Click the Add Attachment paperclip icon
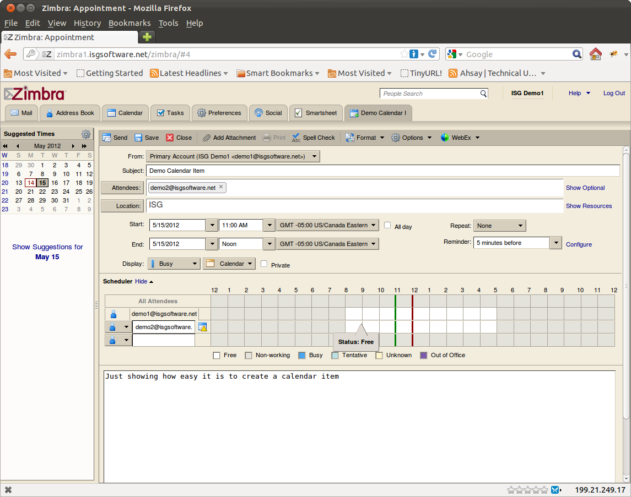This screenshot has width=631, height=497. pyautogui.click(x=207, y=138)
